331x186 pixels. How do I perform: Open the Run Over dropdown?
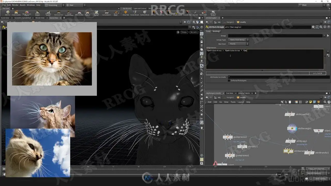pyautogui.click(x=238, y=44)
